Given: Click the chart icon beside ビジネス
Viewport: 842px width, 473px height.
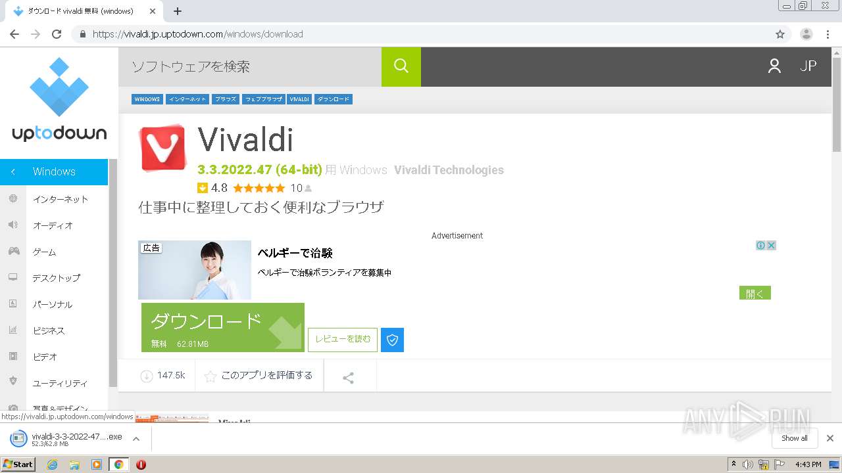Looking at the screenshot, I should pyautogui.click(x=13, y=330).
